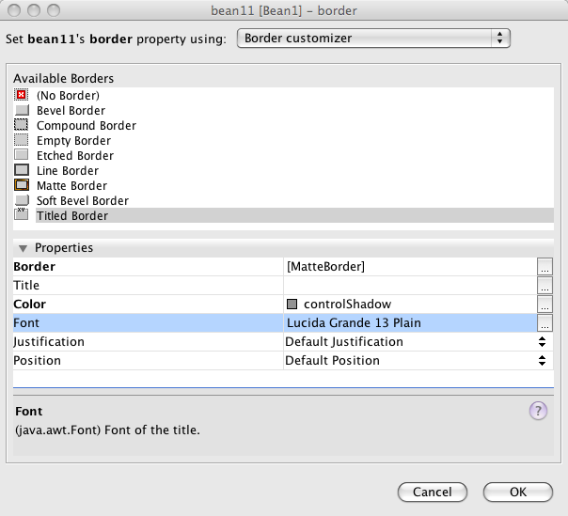Open the Border customizer dropdown
This screenshot has height=516, width=568.
373,39
